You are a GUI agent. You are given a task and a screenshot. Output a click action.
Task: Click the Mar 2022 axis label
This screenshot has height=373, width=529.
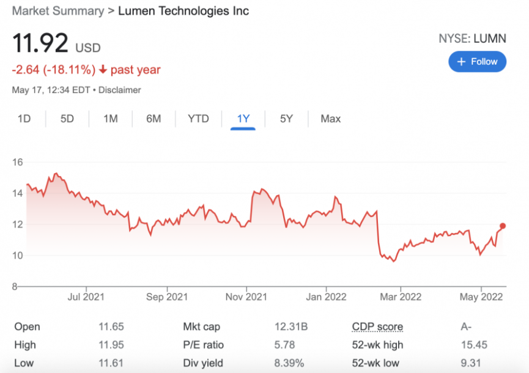(401, 297)
